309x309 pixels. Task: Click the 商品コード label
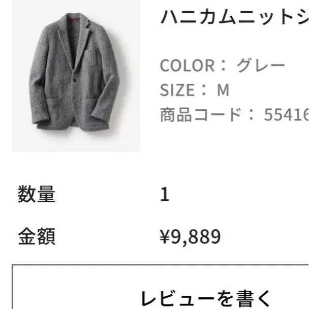click(201, 114)
